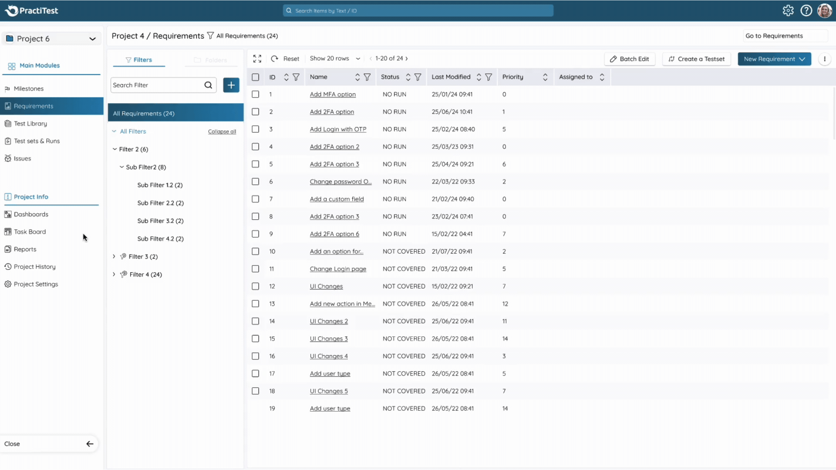Toggle the select-all checkbox

256,76
